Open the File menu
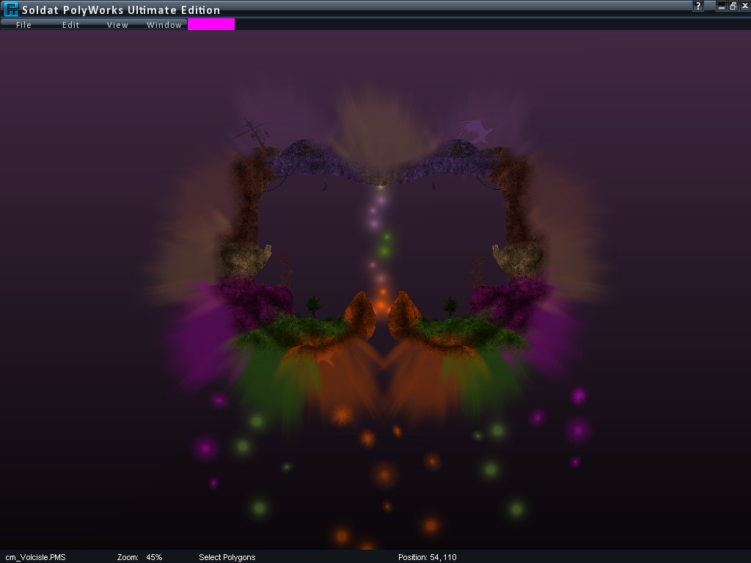This screenshot has height=563, width=751. click(x=24, y=25)
